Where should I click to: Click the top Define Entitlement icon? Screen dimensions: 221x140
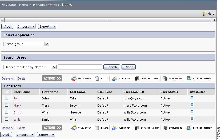click(189, 78)
